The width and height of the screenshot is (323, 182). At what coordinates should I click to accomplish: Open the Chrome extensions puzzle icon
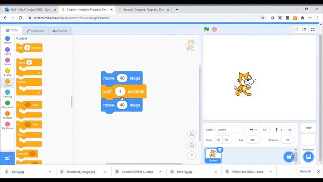[x=302, y=18]
